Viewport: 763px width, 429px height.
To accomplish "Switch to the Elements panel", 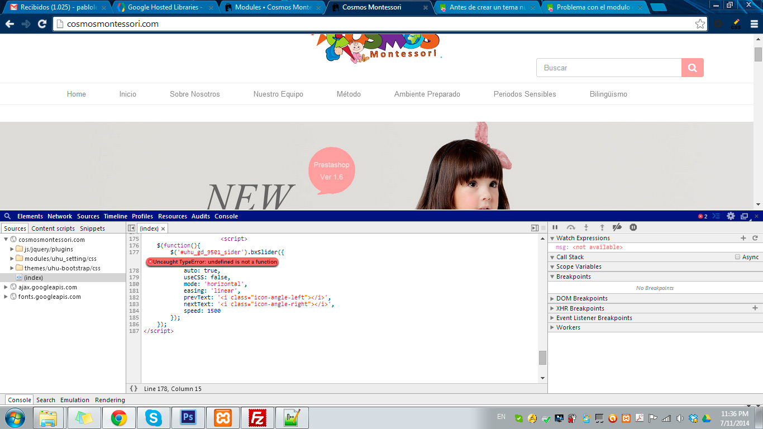I will pyautogui.click(x=30, y=216).
